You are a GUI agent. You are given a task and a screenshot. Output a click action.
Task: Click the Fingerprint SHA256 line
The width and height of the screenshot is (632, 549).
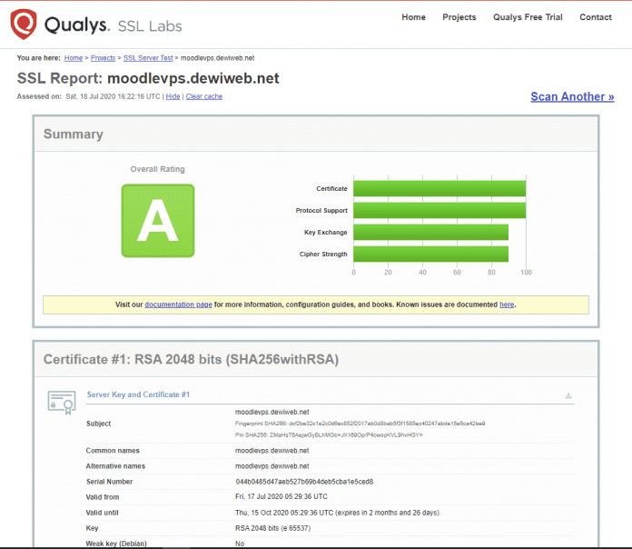(x=360, y=424)
